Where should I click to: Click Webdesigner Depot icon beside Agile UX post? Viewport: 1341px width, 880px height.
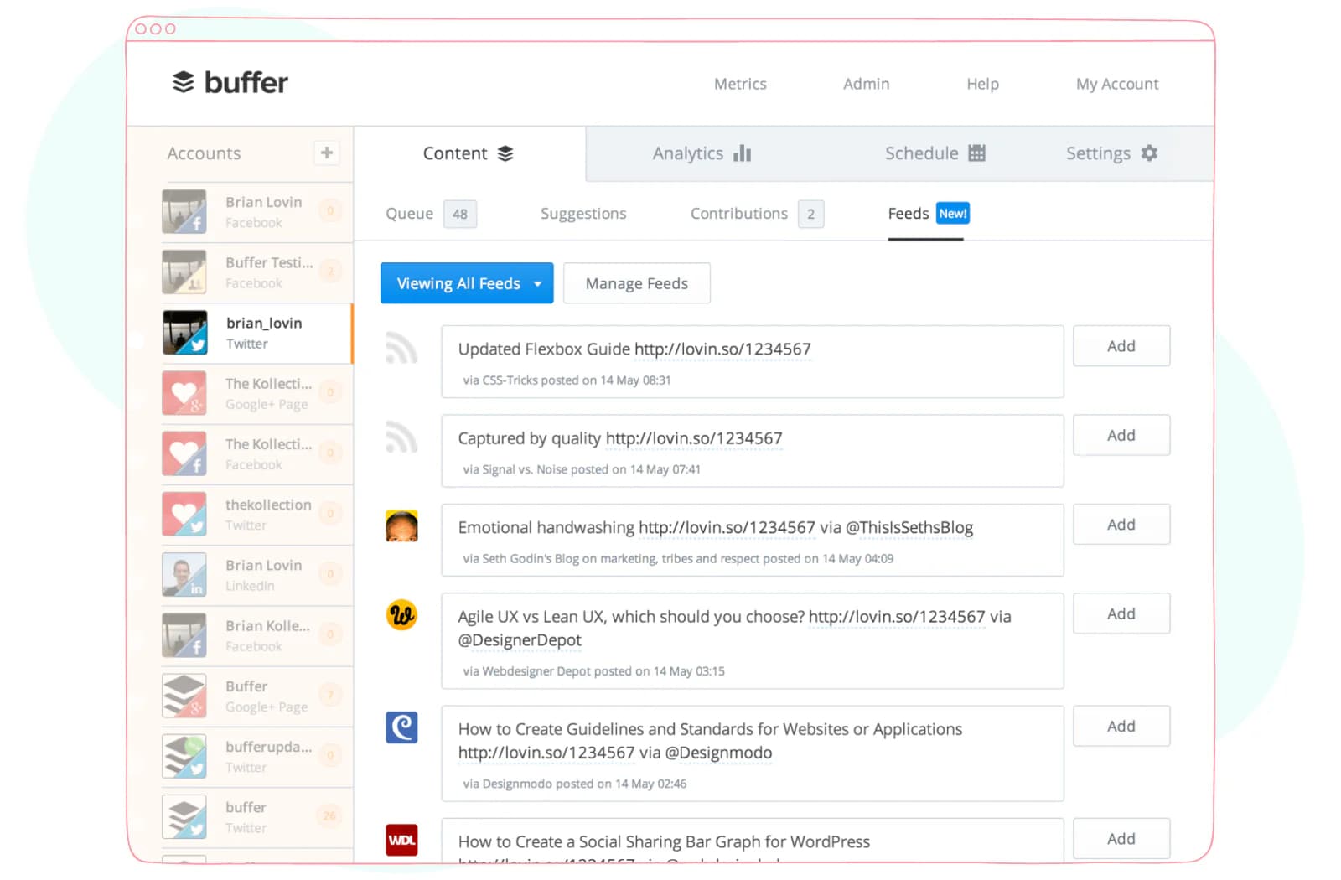401,615
